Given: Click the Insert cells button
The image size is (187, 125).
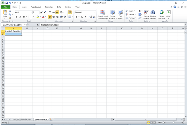Looking at the screenshot, I should click(x=130, y=11).
